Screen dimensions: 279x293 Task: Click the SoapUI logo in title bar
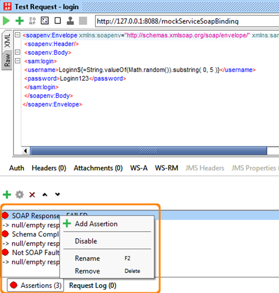(x=7, y=7)
